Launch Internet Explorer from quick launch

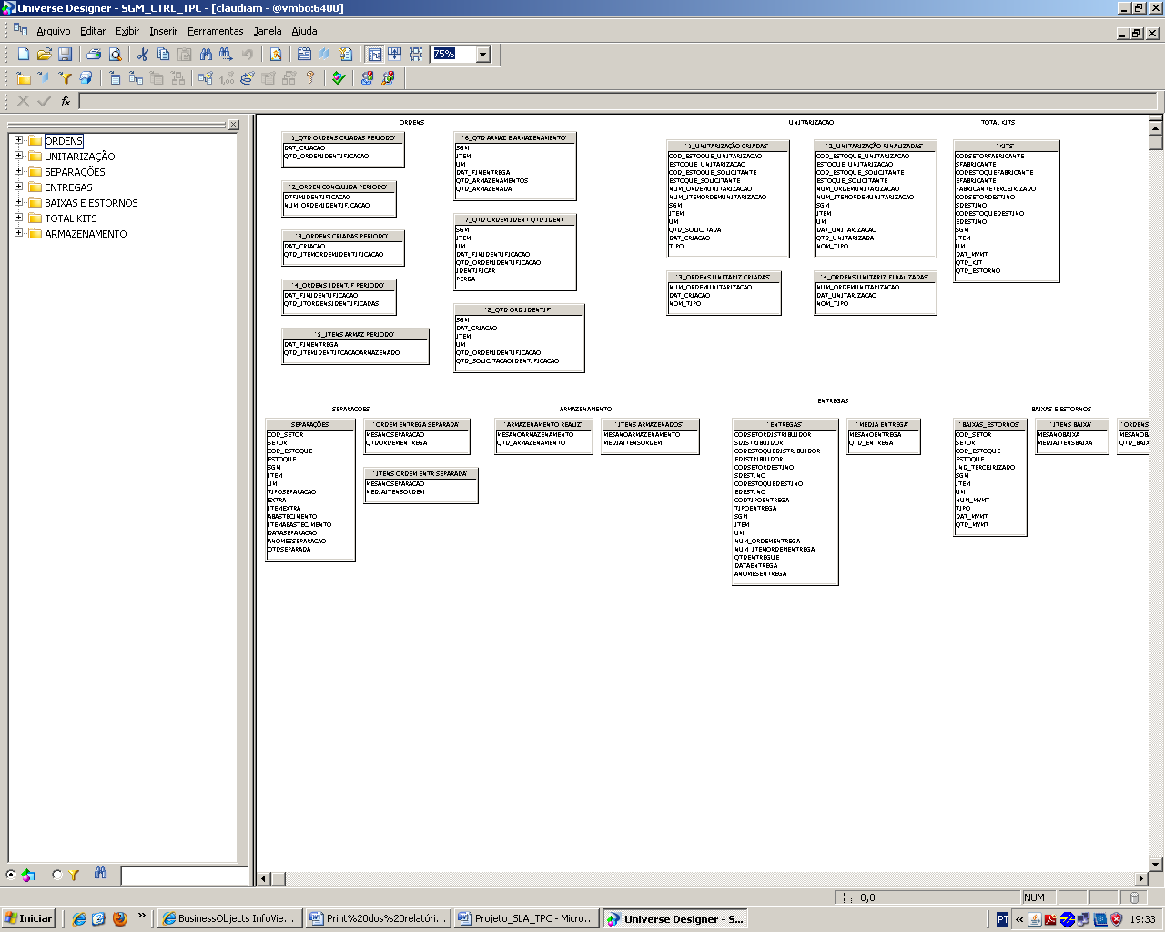tap(79, 918)
